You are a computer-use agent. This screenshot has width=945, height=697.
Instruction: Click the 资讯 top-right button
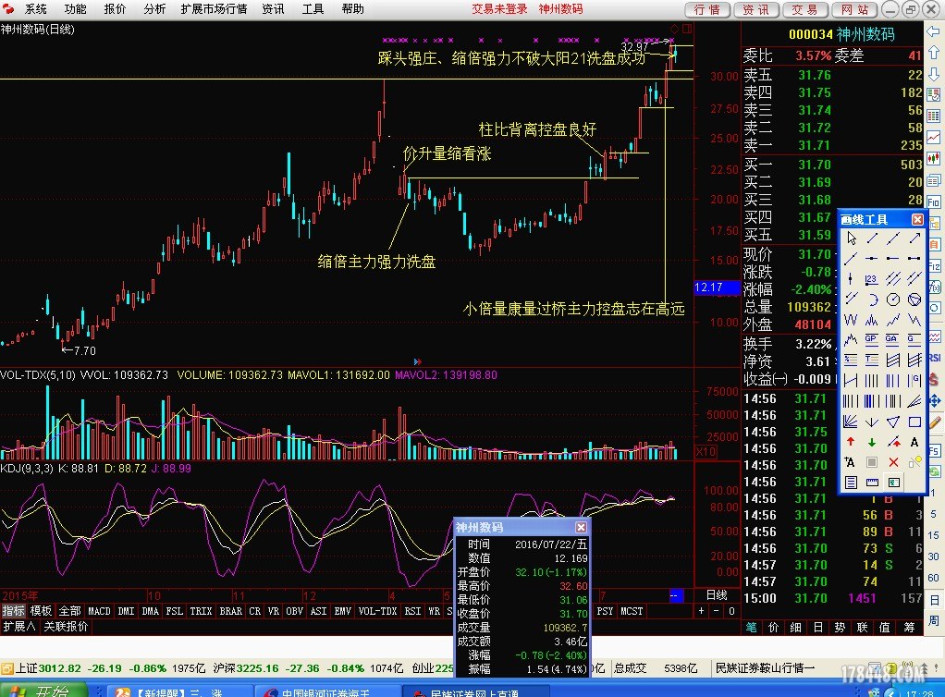pyautogui.click(x=756, y=9)
